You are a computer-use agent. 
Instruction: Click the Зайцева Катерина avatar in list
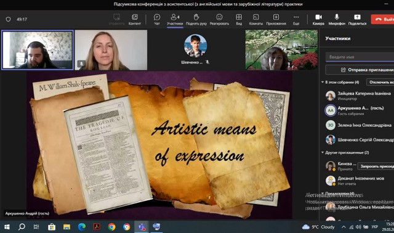coord(330,96)
